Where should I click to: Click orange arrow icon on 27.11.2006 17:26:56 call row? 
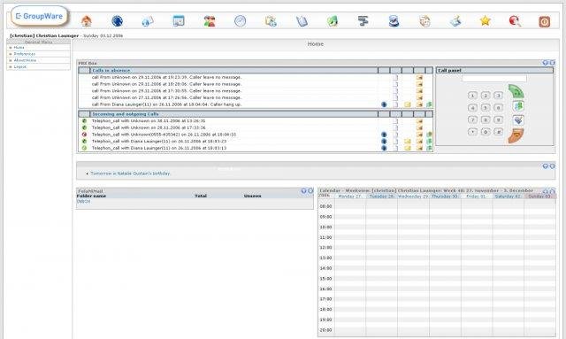(419, 97)
